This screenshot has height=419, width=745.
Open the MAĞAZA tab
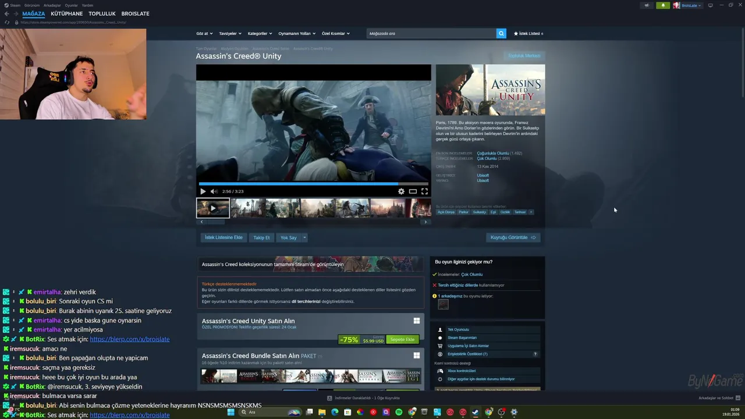(x=34, y=13)
